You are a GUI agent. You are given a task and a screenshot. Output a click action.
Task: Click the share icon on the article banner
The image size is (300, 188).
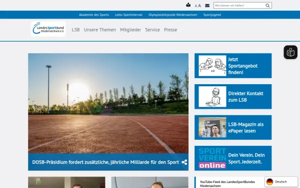click(x=184, y=162)
